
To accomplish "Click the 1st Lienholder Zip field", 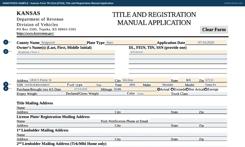I will 216,139.
